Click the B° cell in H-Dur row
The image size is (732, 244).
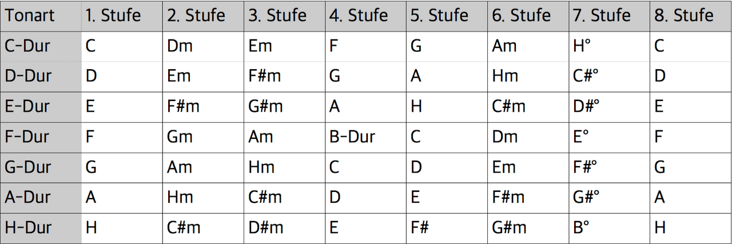[581, 227]
